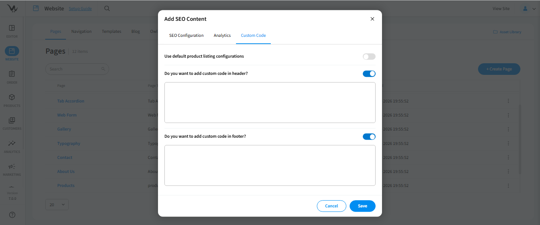This screenshot has height=225, width=540.
Task: Turn off custom code in footer toggle
Action: 369,137
